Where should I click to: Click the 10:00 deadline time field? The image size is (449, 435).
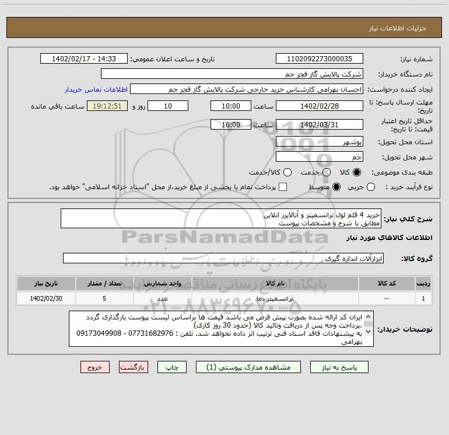pos(231,106)
